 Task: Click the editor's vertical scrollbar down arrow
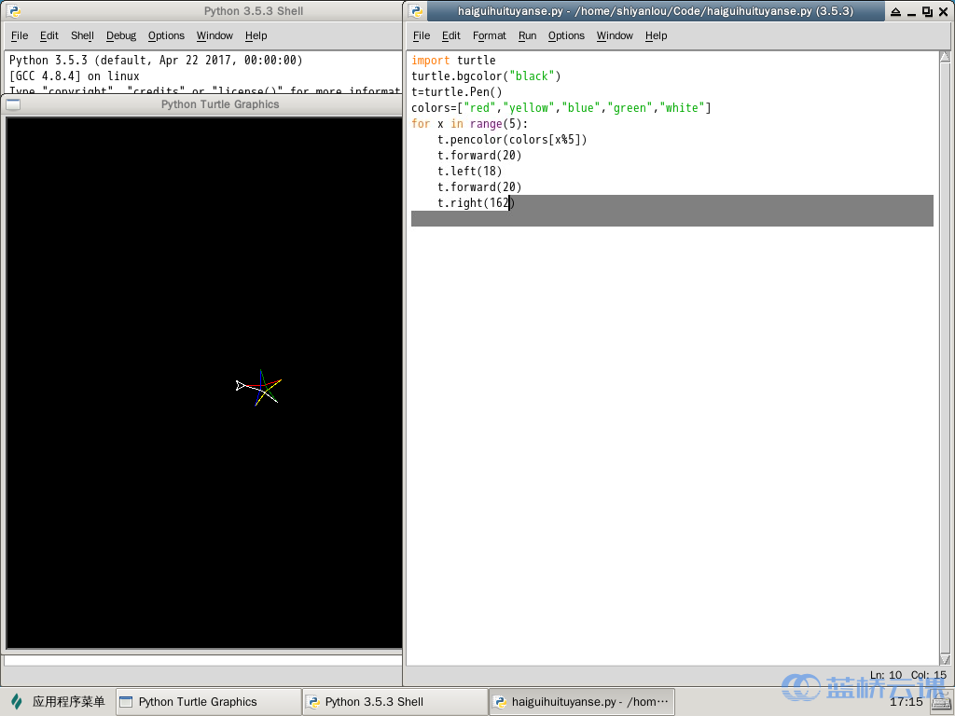(945, 659)
